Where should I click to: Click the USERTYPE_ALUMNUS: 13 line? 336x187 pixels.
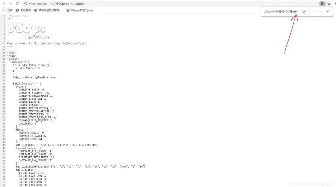(34, 93)
